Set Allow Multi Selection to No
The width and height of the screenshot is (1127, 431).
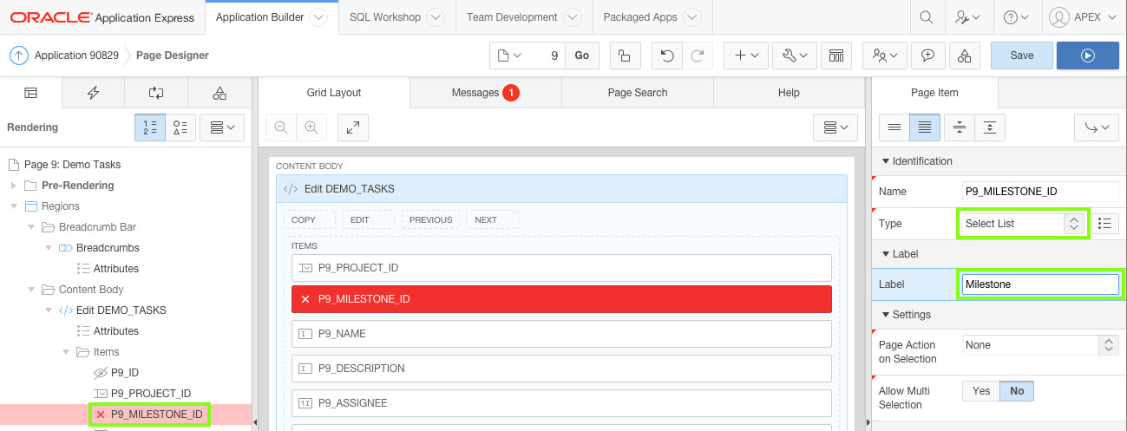coord(1017,391)
